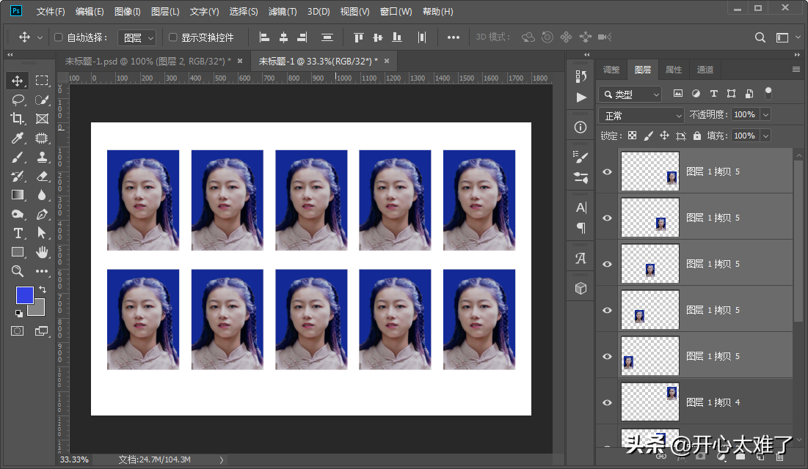Switch to the 通道 panel tab
Viewport: 808px width, 469px height.
pos(705,70)
